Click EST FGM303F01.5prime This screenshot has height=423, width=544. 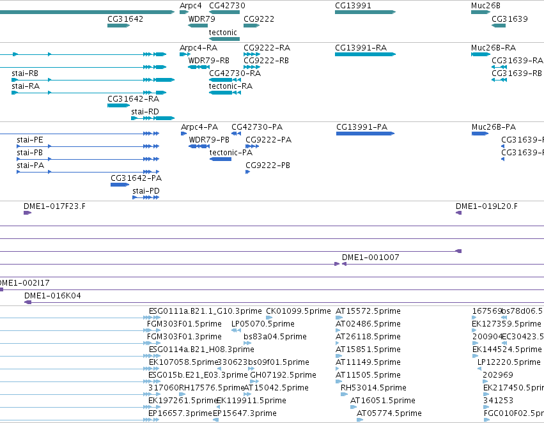pyautogui.click(x=184, y=324)
